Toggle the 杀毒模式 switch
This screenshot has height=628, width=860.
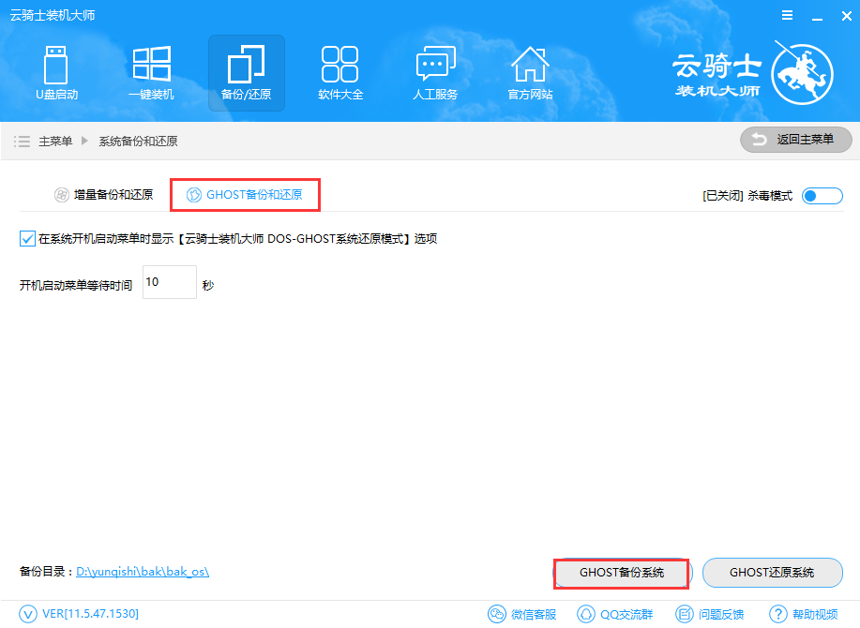point(822,196)
